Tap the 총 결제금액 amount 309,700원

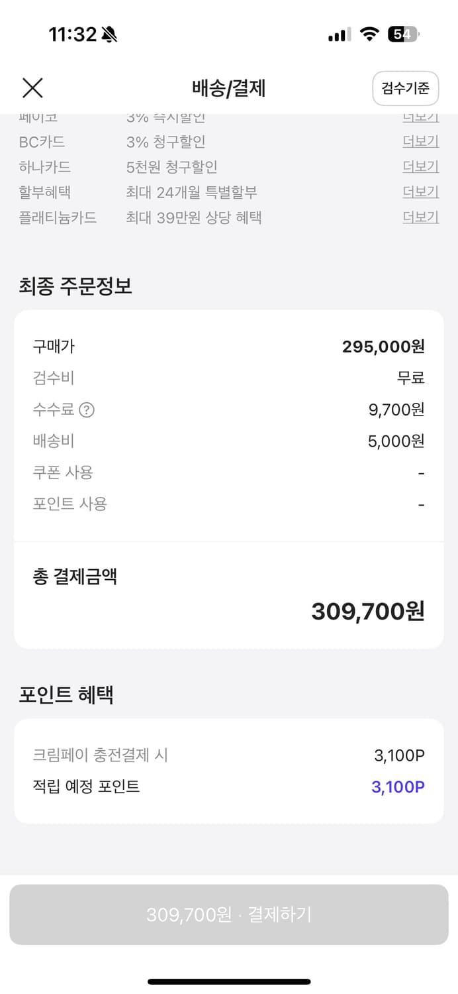(x=369, y=611)
